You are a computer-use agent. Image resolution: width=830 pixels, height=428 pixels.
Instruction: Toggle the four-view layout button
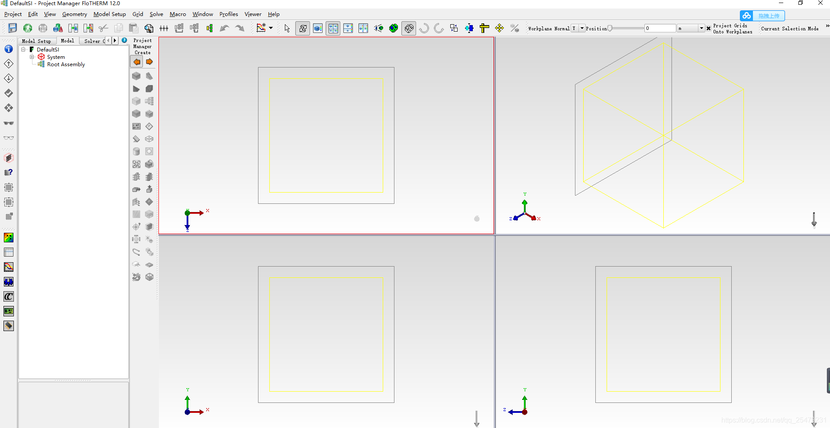point(333,29)
